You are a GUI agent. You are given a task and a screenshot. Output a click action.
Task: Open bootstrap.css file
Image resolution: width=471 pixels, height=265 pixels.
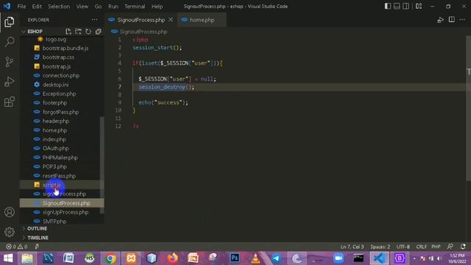(62, 57)
